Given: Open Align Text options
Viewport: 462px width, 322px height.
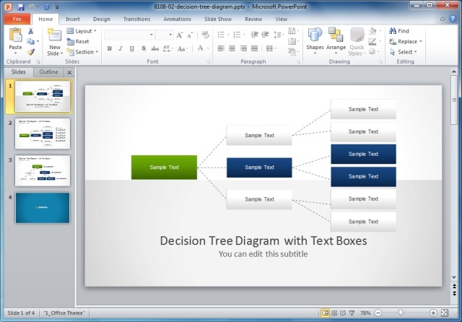Looking at the screenshot, I should tap(293, 41).
